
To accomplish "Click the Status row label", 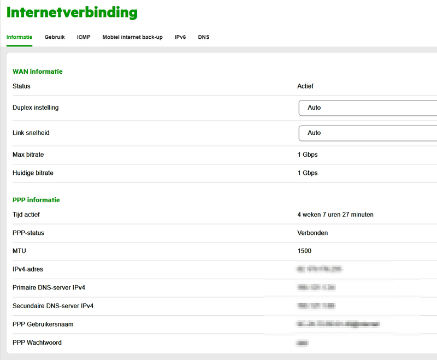I will 21,86.
